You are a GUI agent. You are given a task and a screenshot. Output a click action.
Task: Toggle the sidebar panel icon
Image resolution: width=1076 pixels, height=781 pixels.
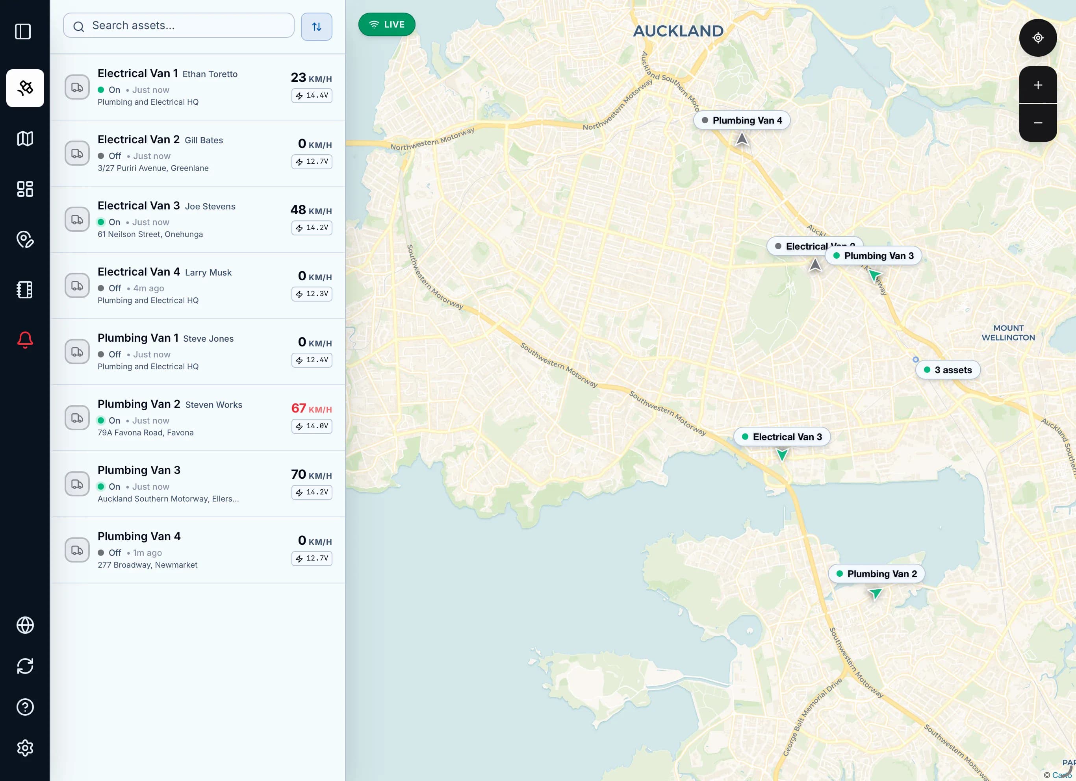(x=23, y=31)
